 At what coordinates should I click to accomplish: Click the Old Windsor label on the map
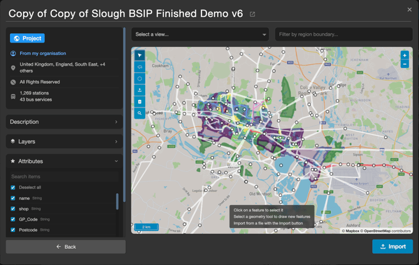click(260, 194)
